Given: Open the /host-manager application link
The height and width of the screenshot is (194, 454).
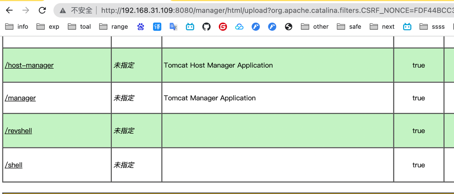Looking at the screenshot, I should 29,65.
